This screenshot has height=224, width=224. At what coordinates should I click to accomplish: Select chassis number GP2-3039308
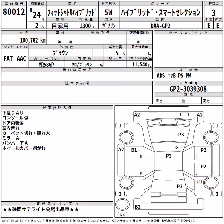point(188,89)
